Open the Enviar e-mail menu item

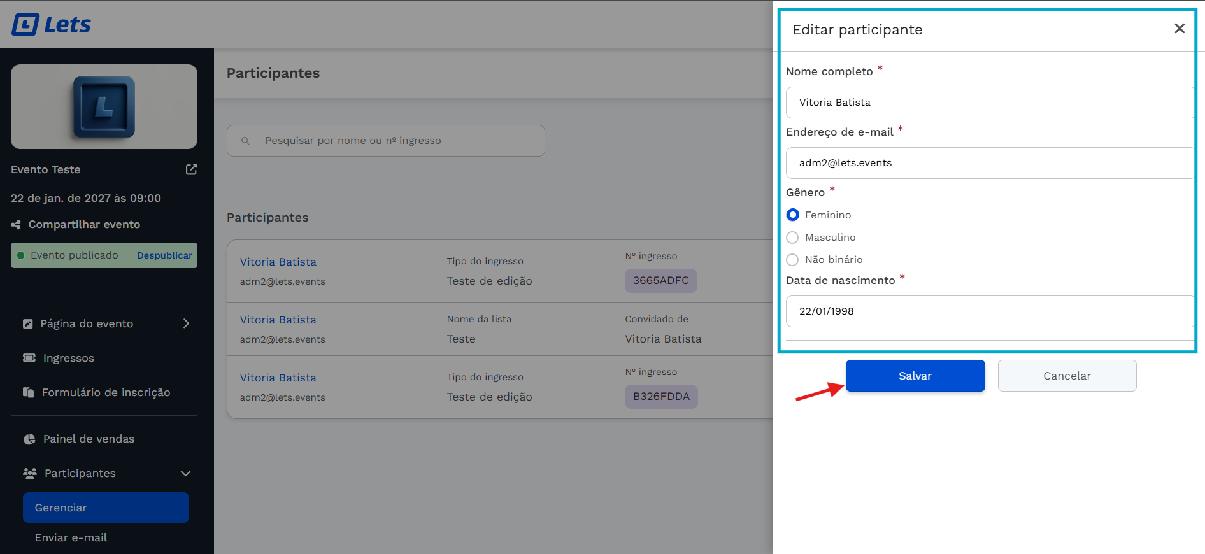coord(71,537)
